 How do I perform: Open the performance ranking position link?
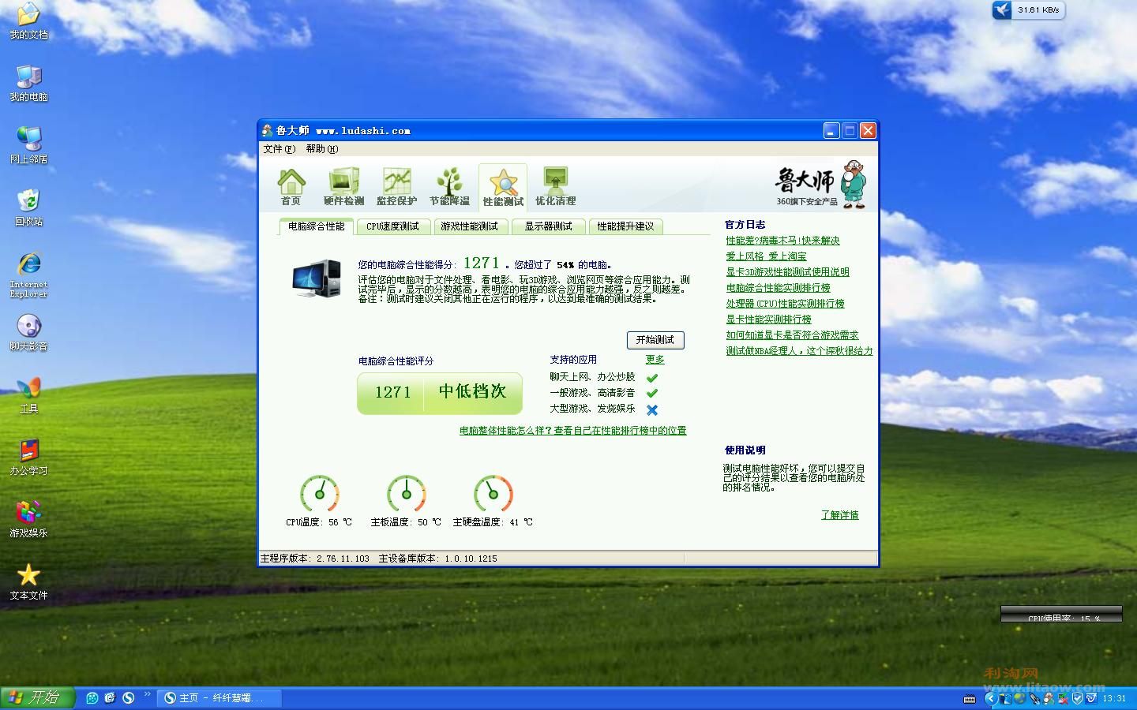(x=573, y=431)
